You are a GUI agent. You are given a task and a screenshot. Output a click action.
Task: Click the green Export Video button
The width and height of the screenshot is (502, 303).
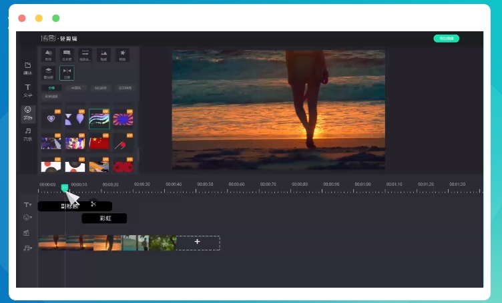446,39
